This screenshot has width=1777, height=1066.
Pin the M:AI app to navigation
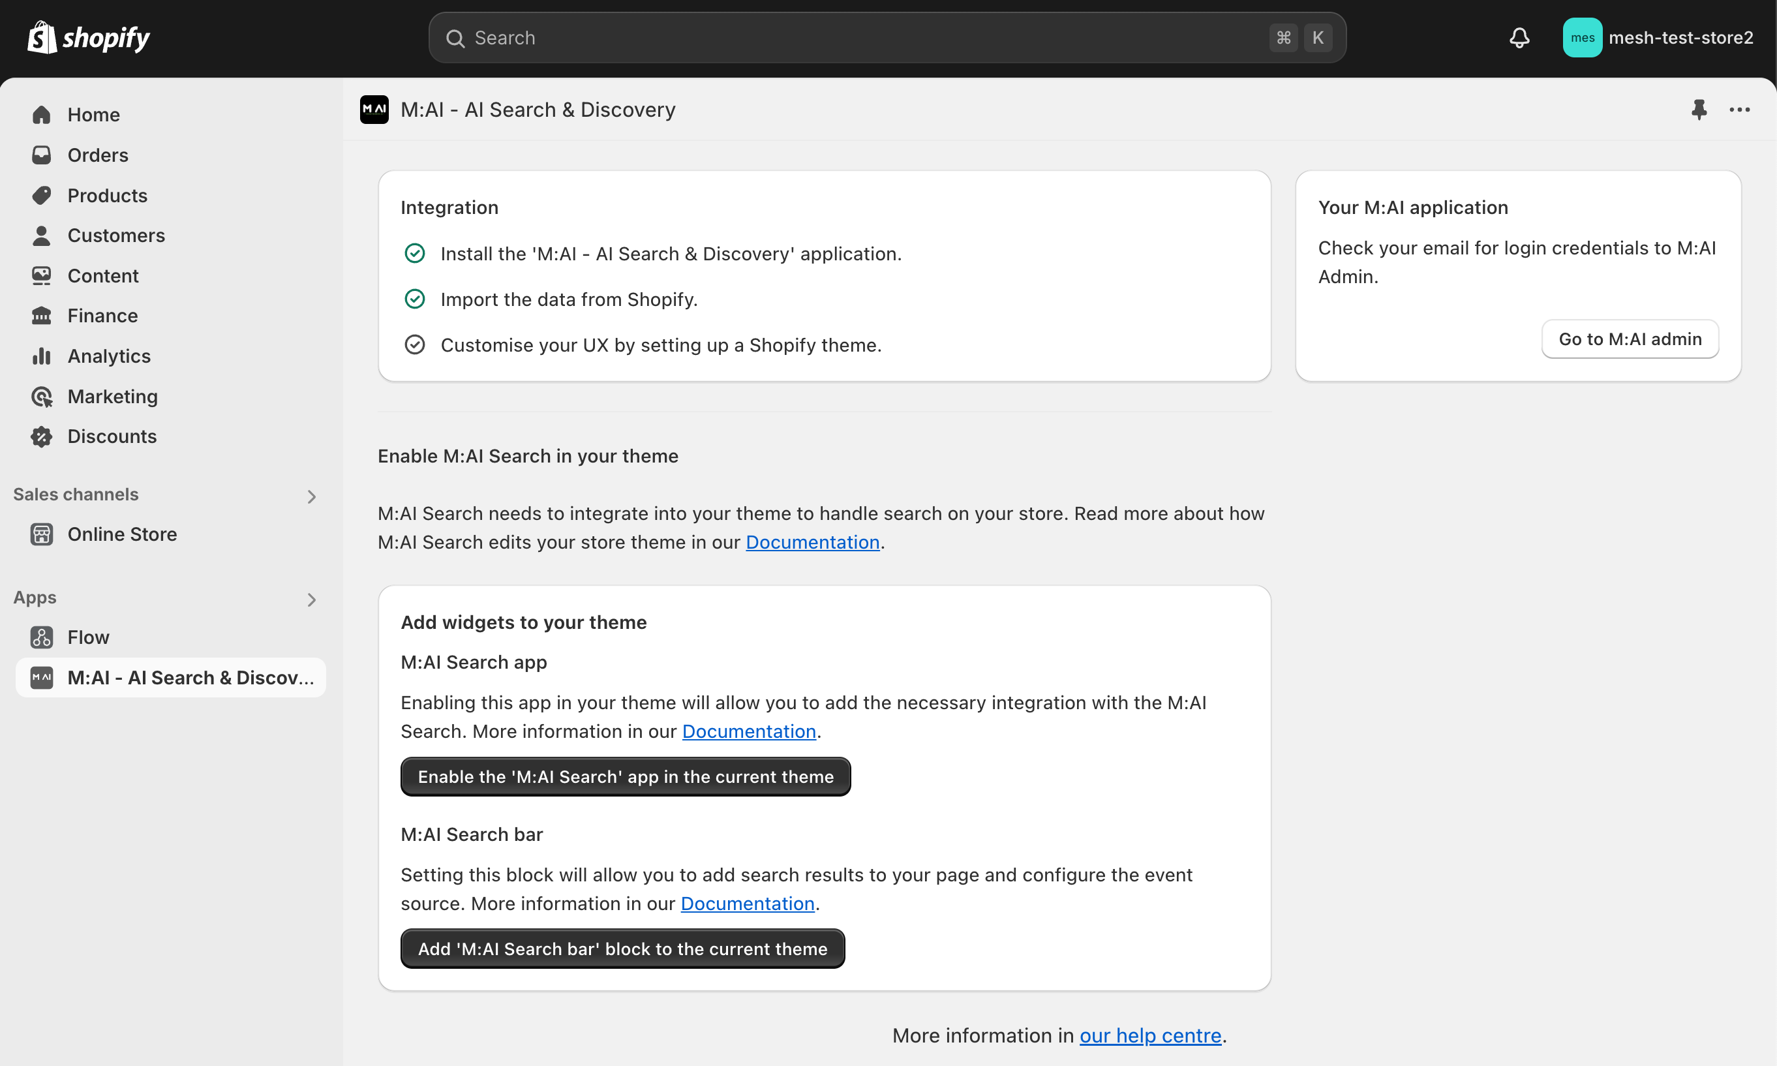(x=1699, y=110)
